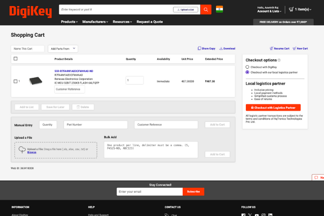Expand the Products menu
Image resolution: width=324 pixels, height=216 pixels.
tap(69, 22)
